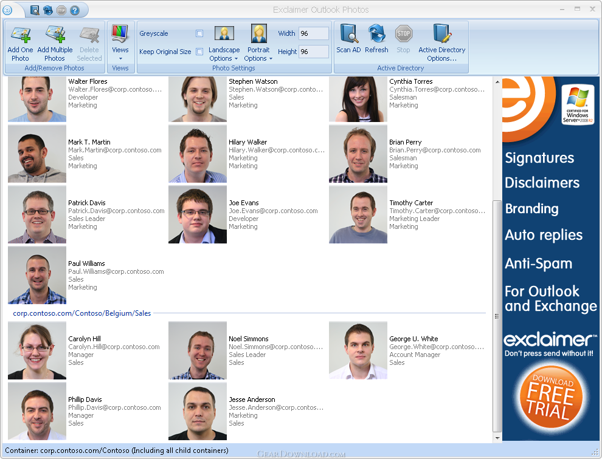Click the vertical scrollbar down arrow
This screenshot has width=602, height=459.
coord(497,438)
